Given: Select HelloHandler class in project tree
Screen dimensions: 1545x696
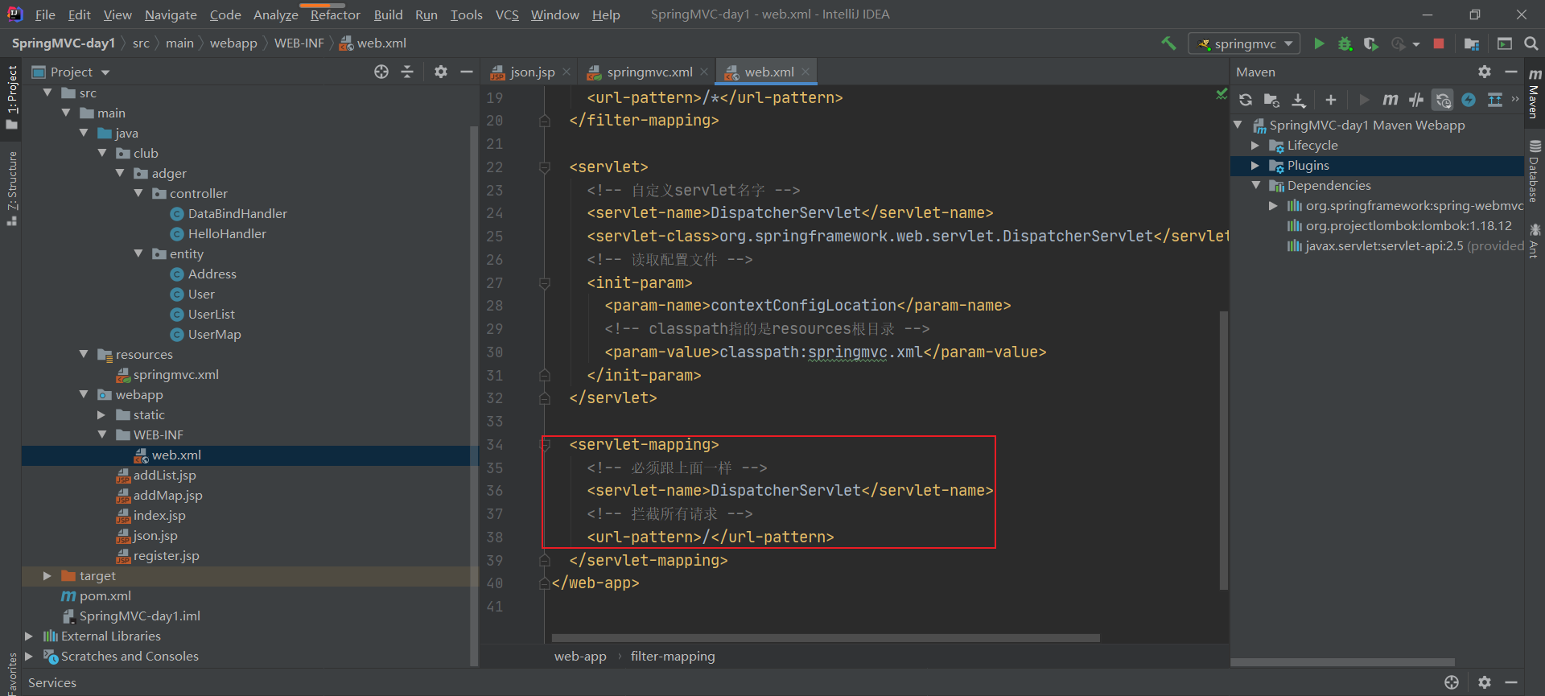Looking at the screenshot, I should tap(227, 233).
